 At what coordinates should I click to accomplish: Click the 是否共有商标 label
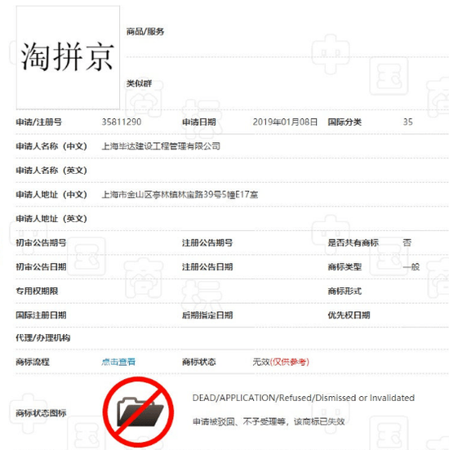click(353, 243)
